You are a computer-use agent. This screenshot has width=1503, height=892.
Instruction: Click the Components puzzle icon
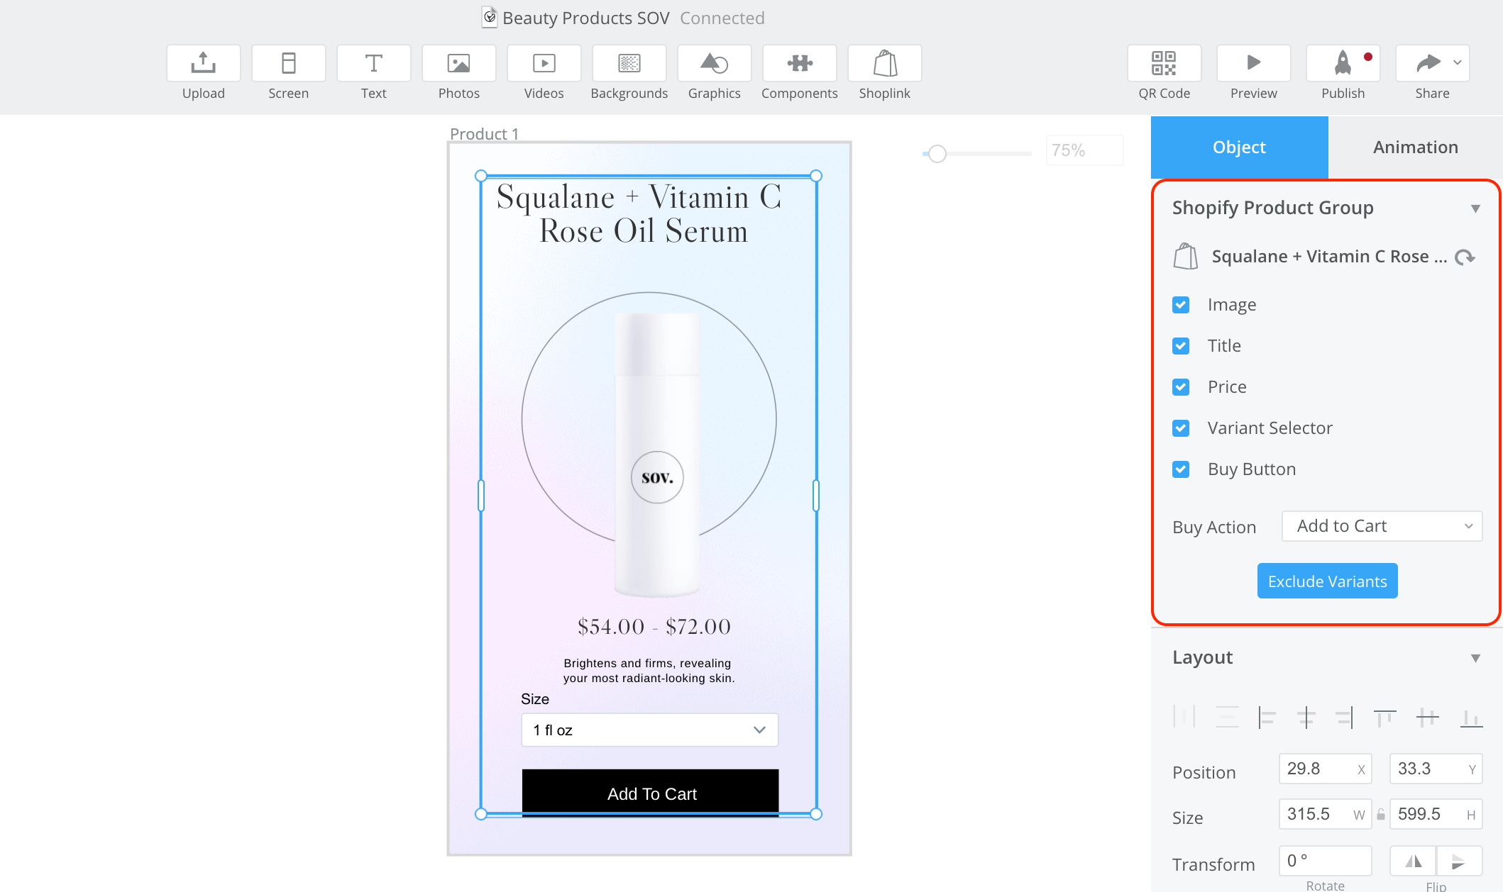(799, 64)
